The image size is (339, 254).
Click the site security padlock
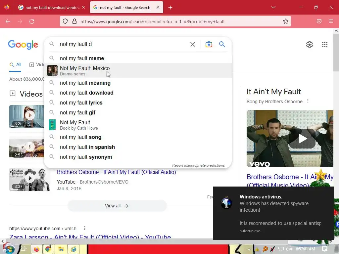point(74,21)
